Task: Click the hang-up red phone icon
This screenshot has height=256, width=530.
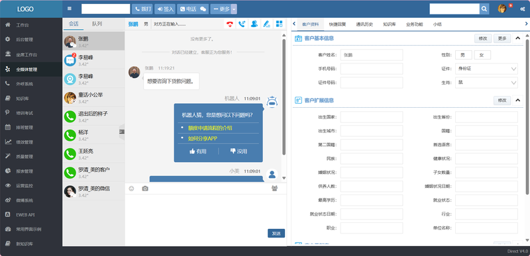Action: coord(230,24)
